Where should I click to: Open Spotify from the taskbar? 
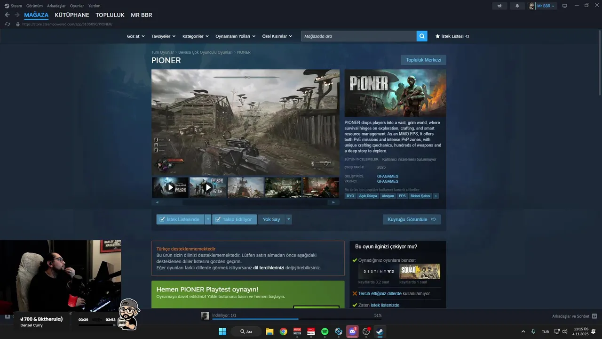point(325,331)
